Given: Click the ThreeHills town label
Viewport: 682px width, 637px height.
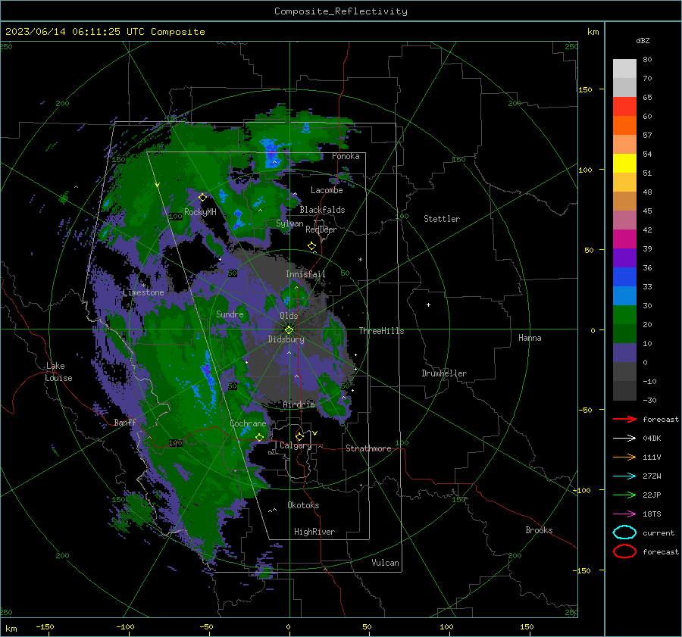Looking at the screenshot, I should [381, 331].
